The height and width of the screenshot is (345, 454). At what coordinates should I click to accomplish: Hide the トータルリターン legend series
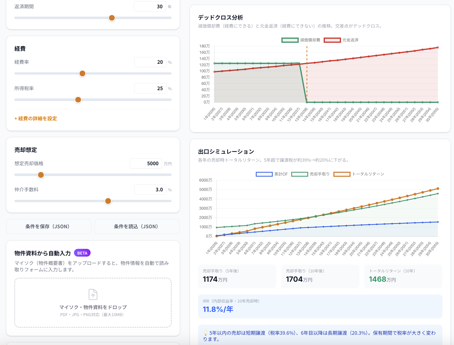pyautogui.click(x=359, y=174)
